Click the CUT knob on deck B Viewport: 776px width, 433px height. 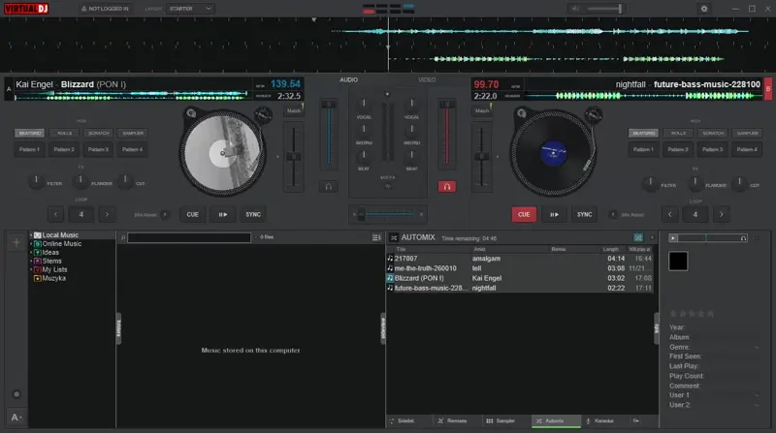(739, 184)
